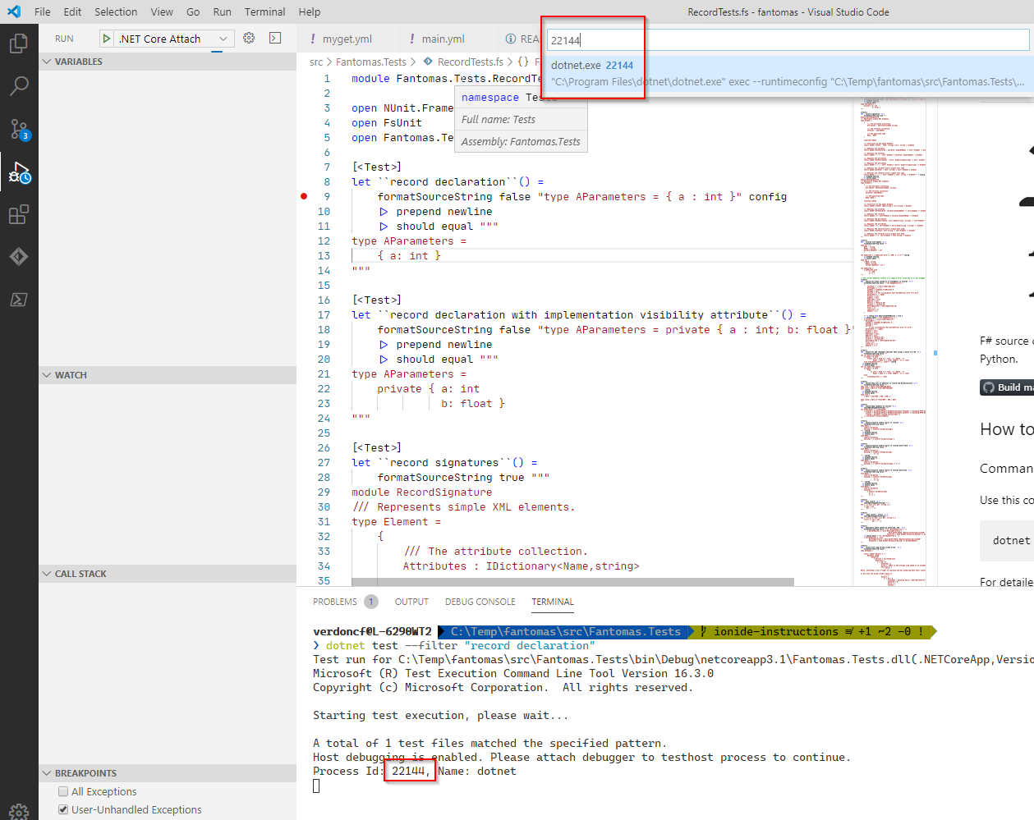This screenshot has height=820, width=1034.
Task: Click 'open NUnit.Framework' on line 3
Action: [402, 108]
